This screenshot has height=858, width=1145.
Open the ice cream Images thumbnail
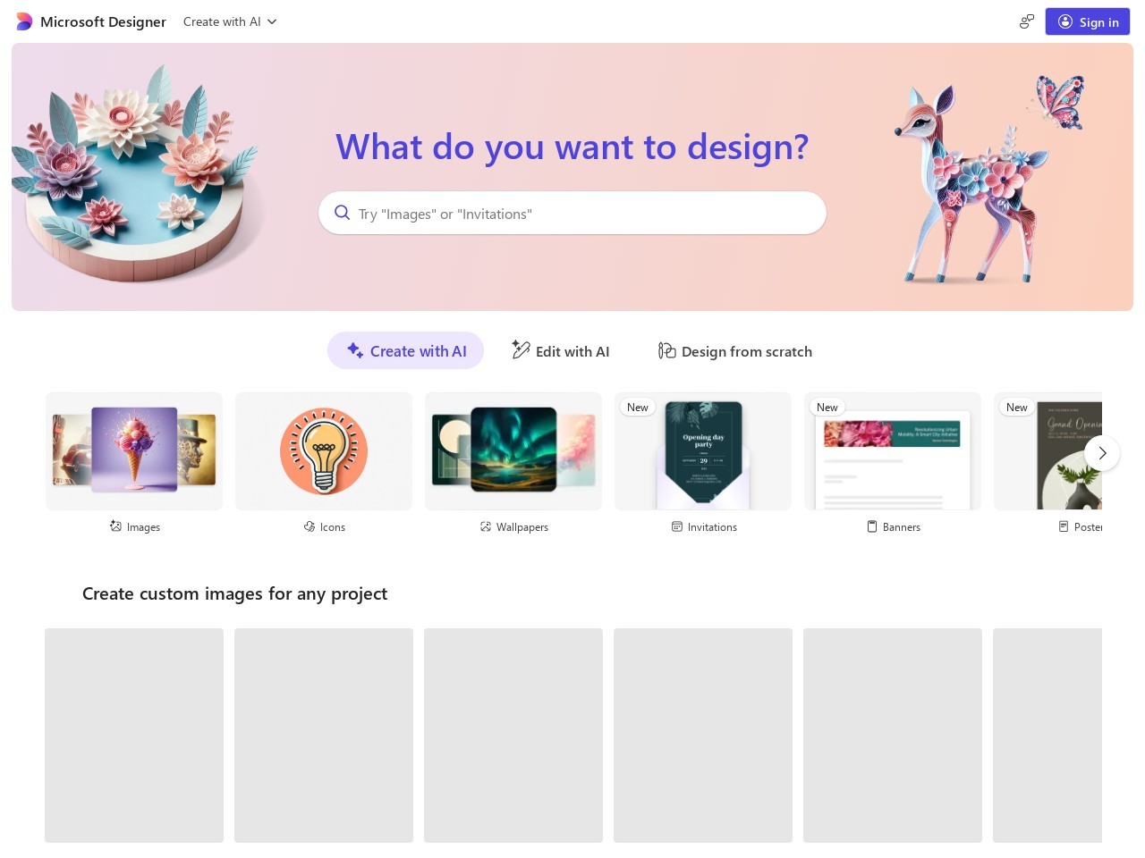134,451
